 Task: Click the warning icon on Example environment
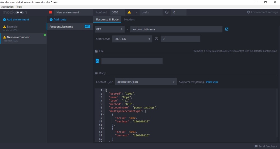(4, 27)
